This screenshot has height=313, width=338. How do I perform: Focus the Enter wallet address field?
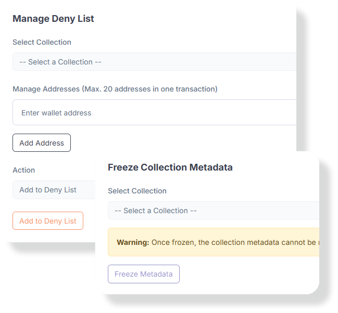click(154, 112)
